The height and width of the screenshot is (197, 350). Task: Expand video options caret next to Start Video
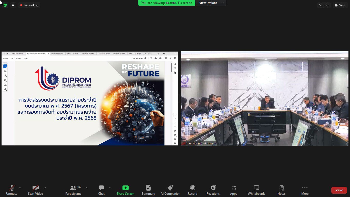coord(45,188)
